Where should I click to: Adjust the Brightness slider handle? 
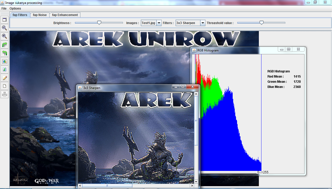coord(99,23)
